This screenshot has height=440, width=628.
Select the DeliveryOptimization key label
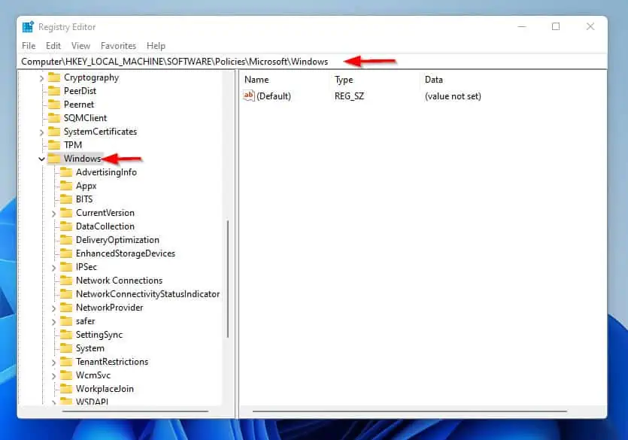pyautogui.click(x=117, y=240)
